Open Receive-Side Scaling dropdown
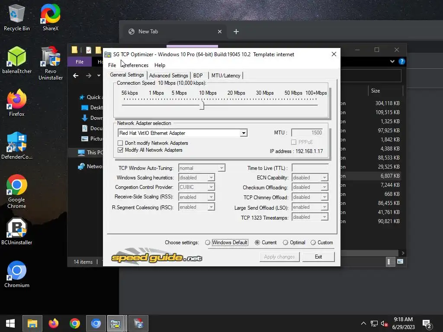Image resolution: width=443 pixels, height=332 pixels. (211, 197)
